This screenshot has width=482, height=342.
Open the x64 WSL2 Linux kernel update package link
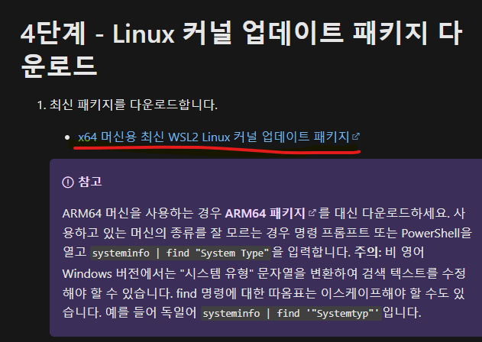214,137
